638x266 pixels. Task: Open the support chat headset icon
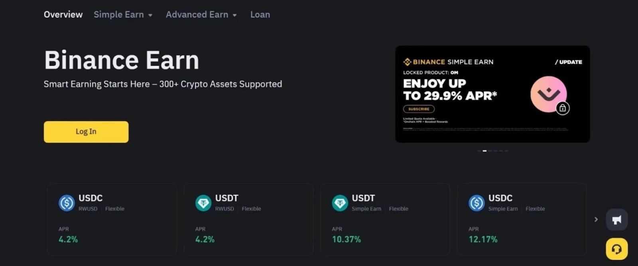(616, 248)
